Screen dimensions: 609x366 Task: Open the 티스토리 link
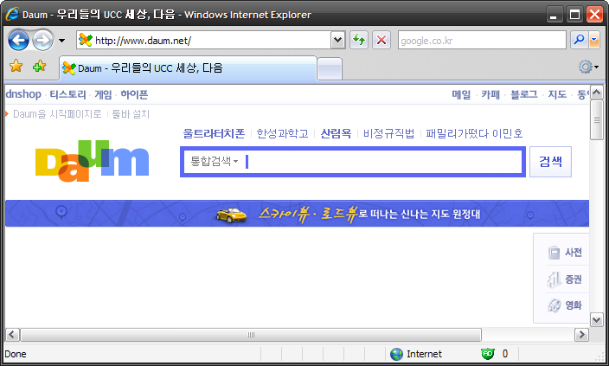(x=67, y=94)
